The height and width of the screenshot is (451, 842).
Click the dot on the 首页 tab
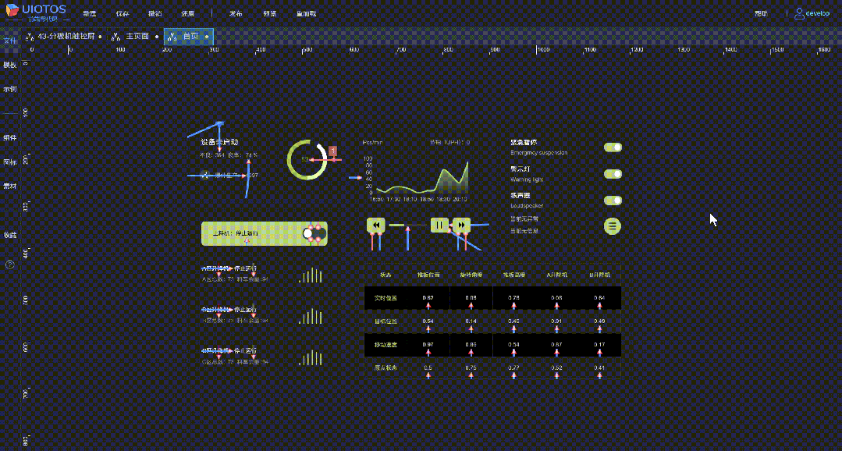click(207, 37)
